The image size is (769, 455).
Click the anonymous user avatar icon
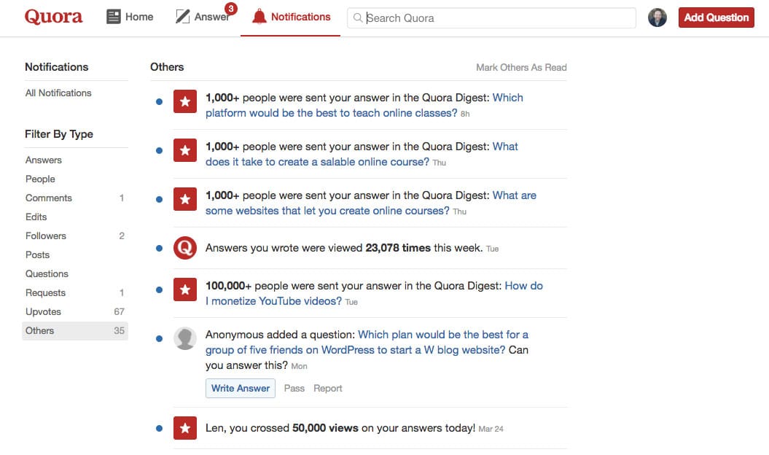coord(184,338)
